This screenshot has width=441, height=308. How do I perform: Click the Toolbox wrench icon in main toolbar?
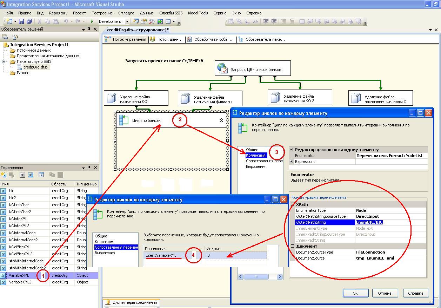[x=152, y=21]
